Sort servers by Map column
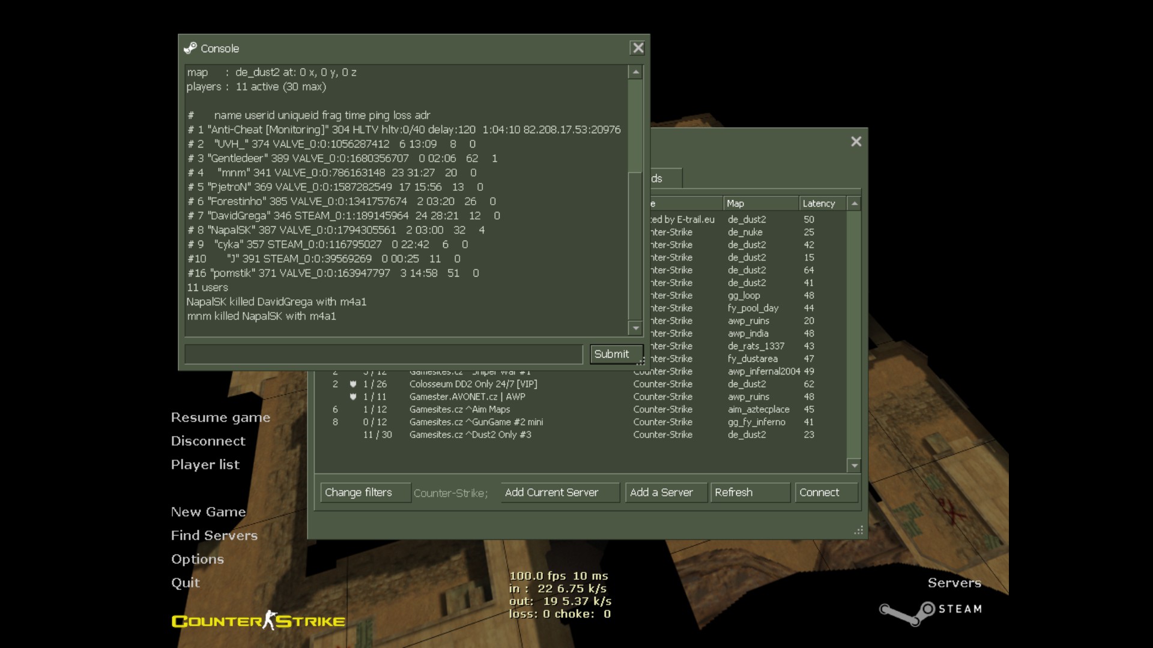 coord(760,203)
